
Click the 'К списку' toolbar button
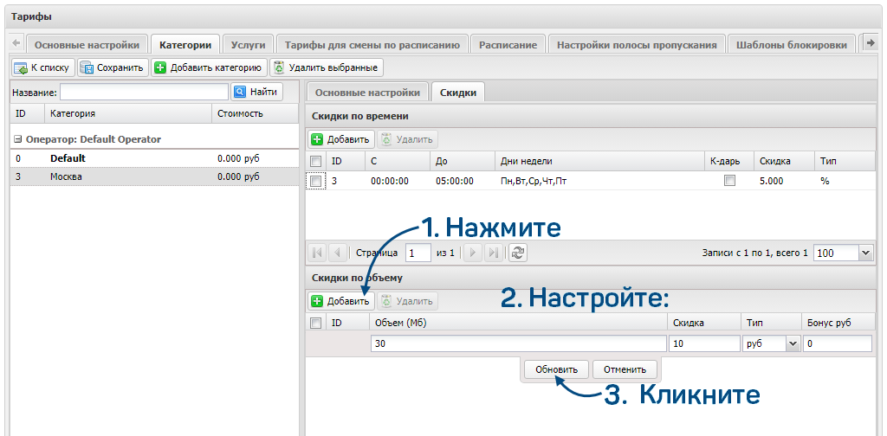[43, 67]
